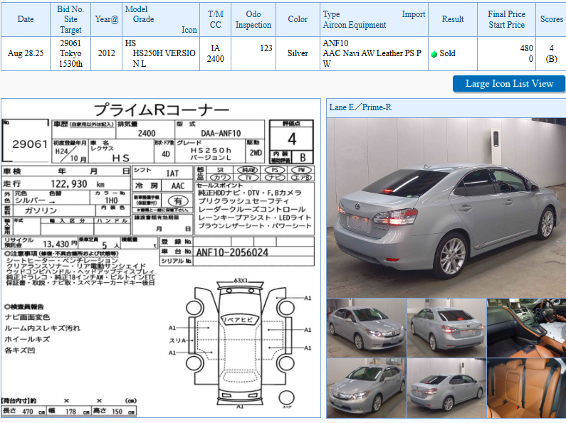Click the HS250H VERSION L model cell

161,54
